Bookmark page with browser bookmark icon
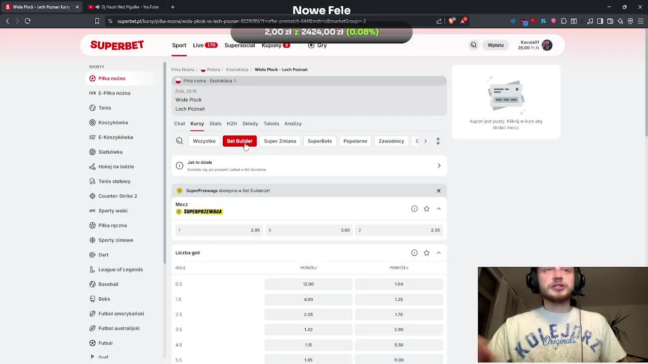 (x=97, y=21)
